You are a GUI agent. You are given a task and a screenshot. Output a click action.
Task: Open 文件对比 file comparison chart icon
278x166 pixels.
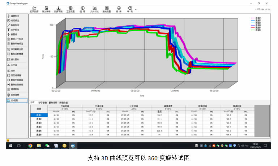[x=94, y=9]
